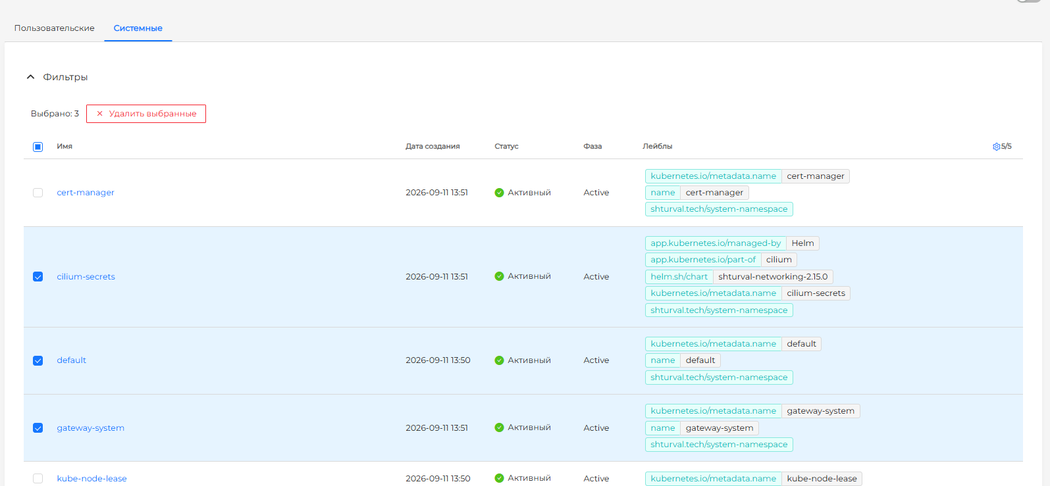Click shturval.tech/system-namespace label in cert-manager row
The width and height of the screenshot is (1050, 486).
719,209
